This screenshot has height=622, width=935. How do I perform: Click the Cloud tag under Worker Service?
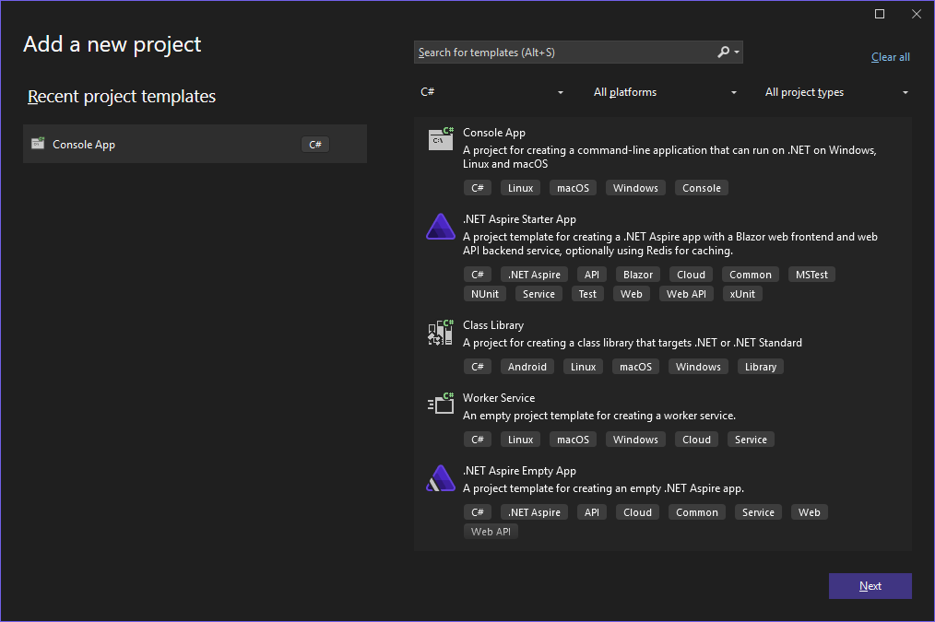(696, 440)
